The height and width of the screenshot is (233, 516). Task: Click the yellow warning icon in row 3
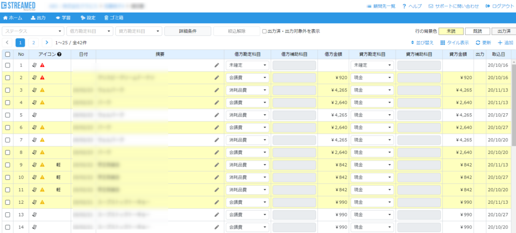[42, 90]
